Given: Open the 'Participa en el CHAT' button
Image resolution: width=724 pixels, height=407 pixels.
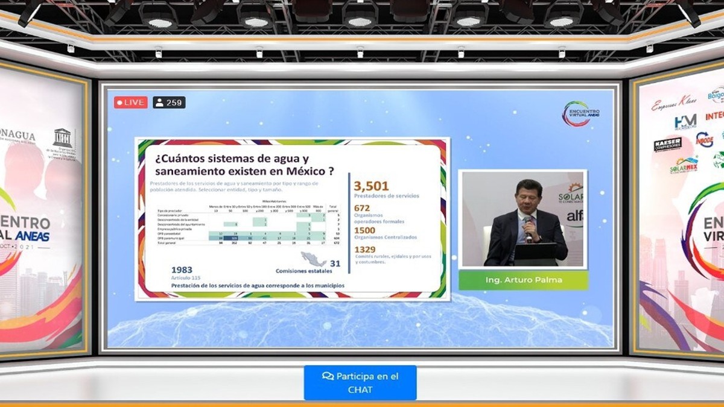Looking at the screenshot, I should 360,382.
